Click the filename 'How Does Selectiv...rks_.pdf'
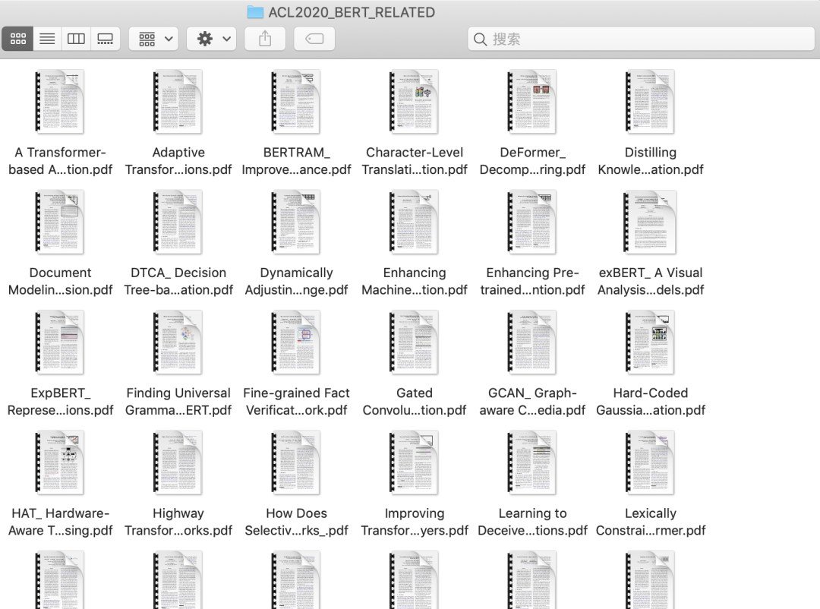820x609 pixels. point(297,522)
